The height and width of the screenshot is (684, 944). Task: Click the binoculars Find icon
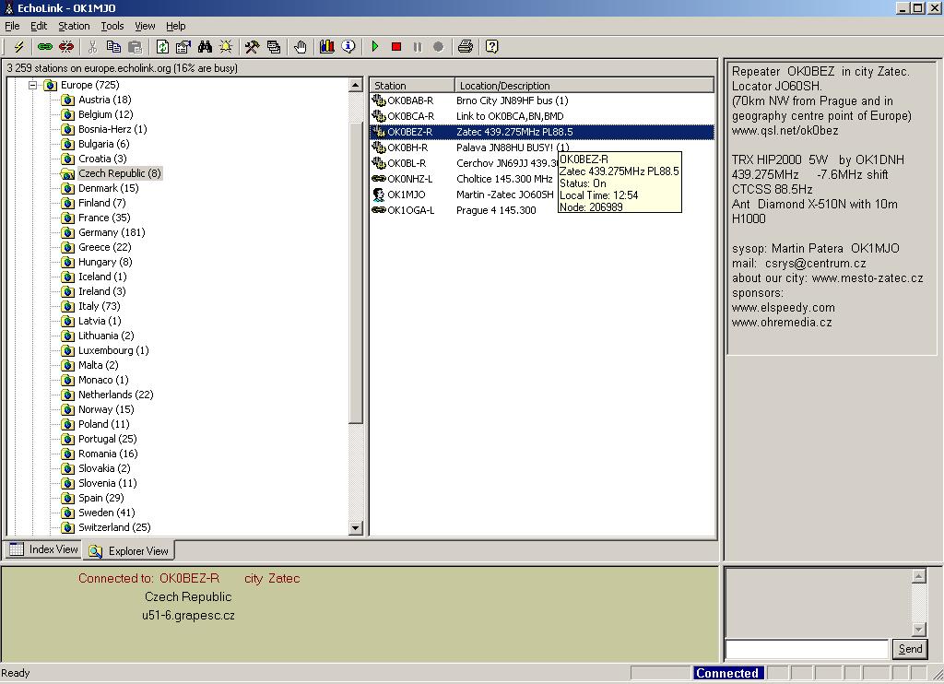205,47
